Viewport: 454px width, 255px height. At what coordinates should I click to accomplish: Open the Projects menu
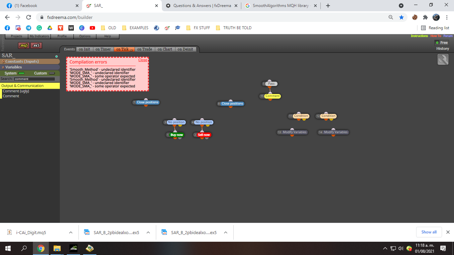17,36
